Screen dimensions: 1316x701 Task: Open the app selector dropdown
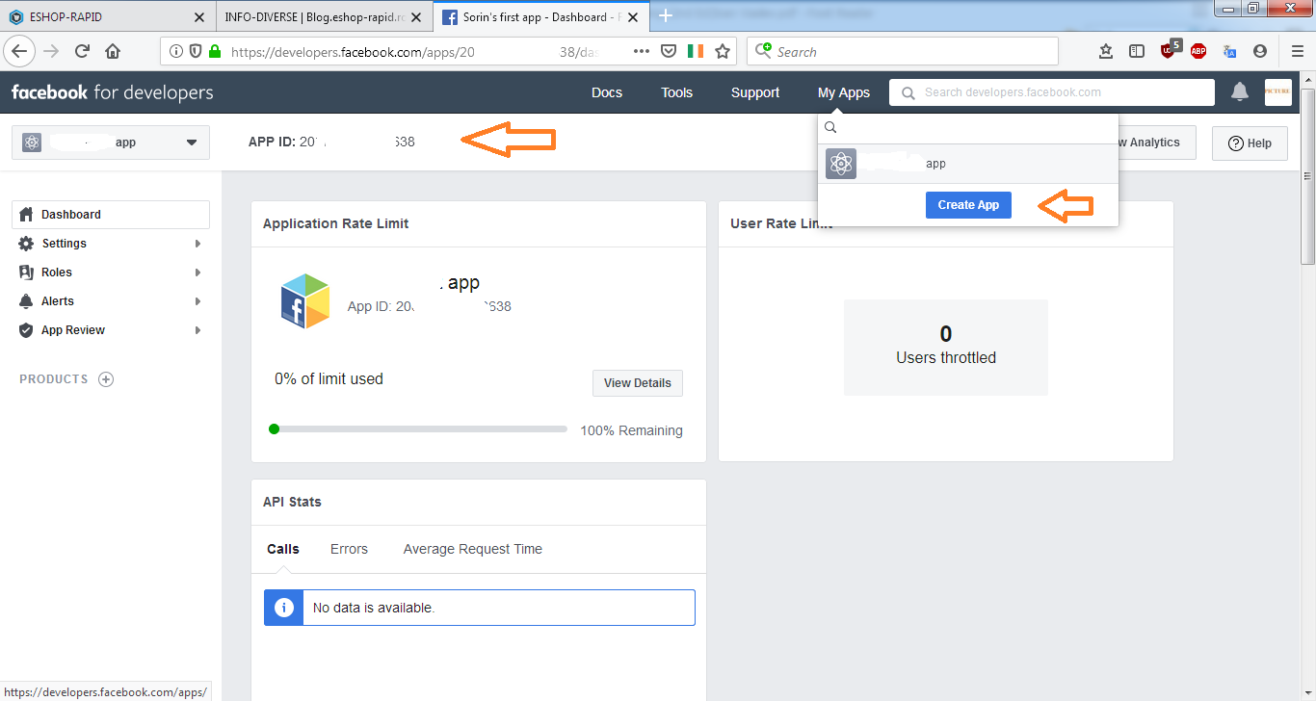tap(111, 143)
